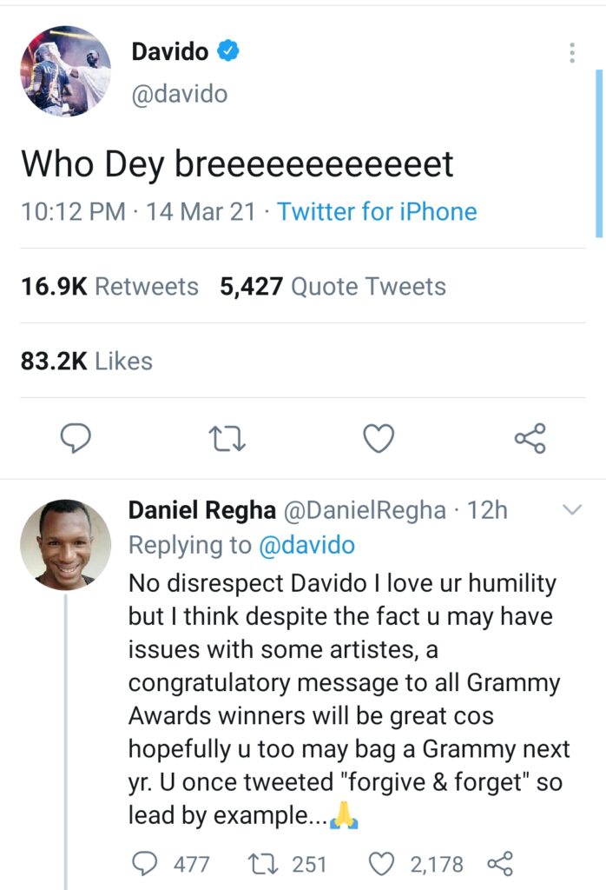Viewport: 606px width, 890px height.
Task: Open the @davido mention in reply
Action: click(306, 545)
